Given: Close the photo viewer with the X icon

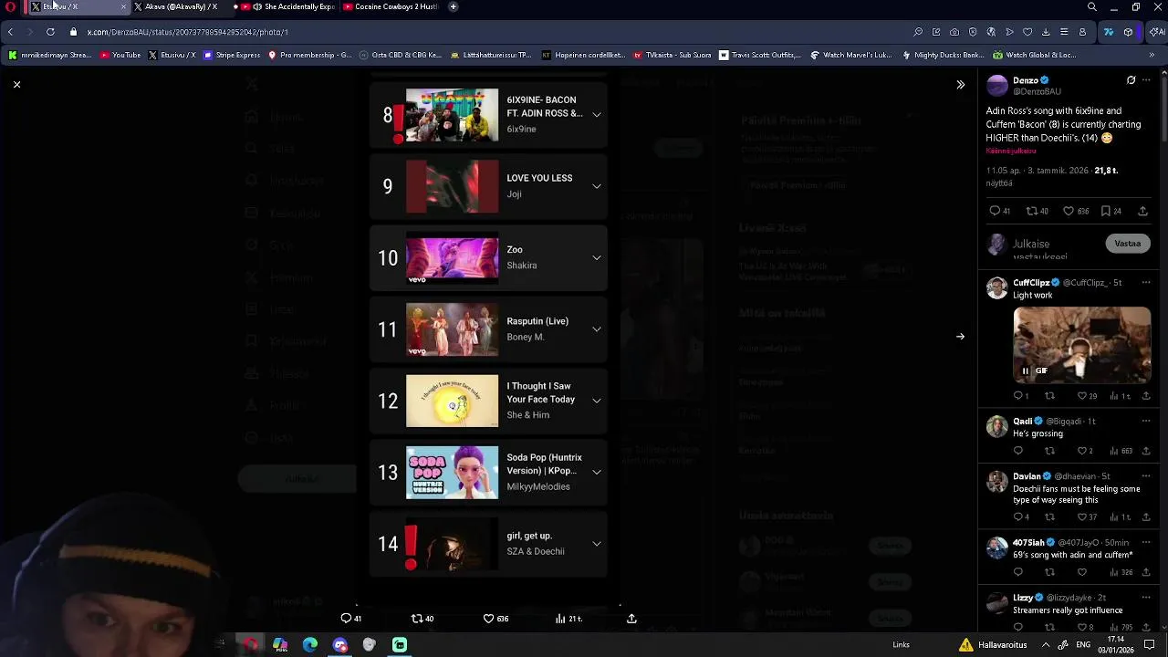Looking at the screenshot, I should pyautogui.click(x=16, y=85).
